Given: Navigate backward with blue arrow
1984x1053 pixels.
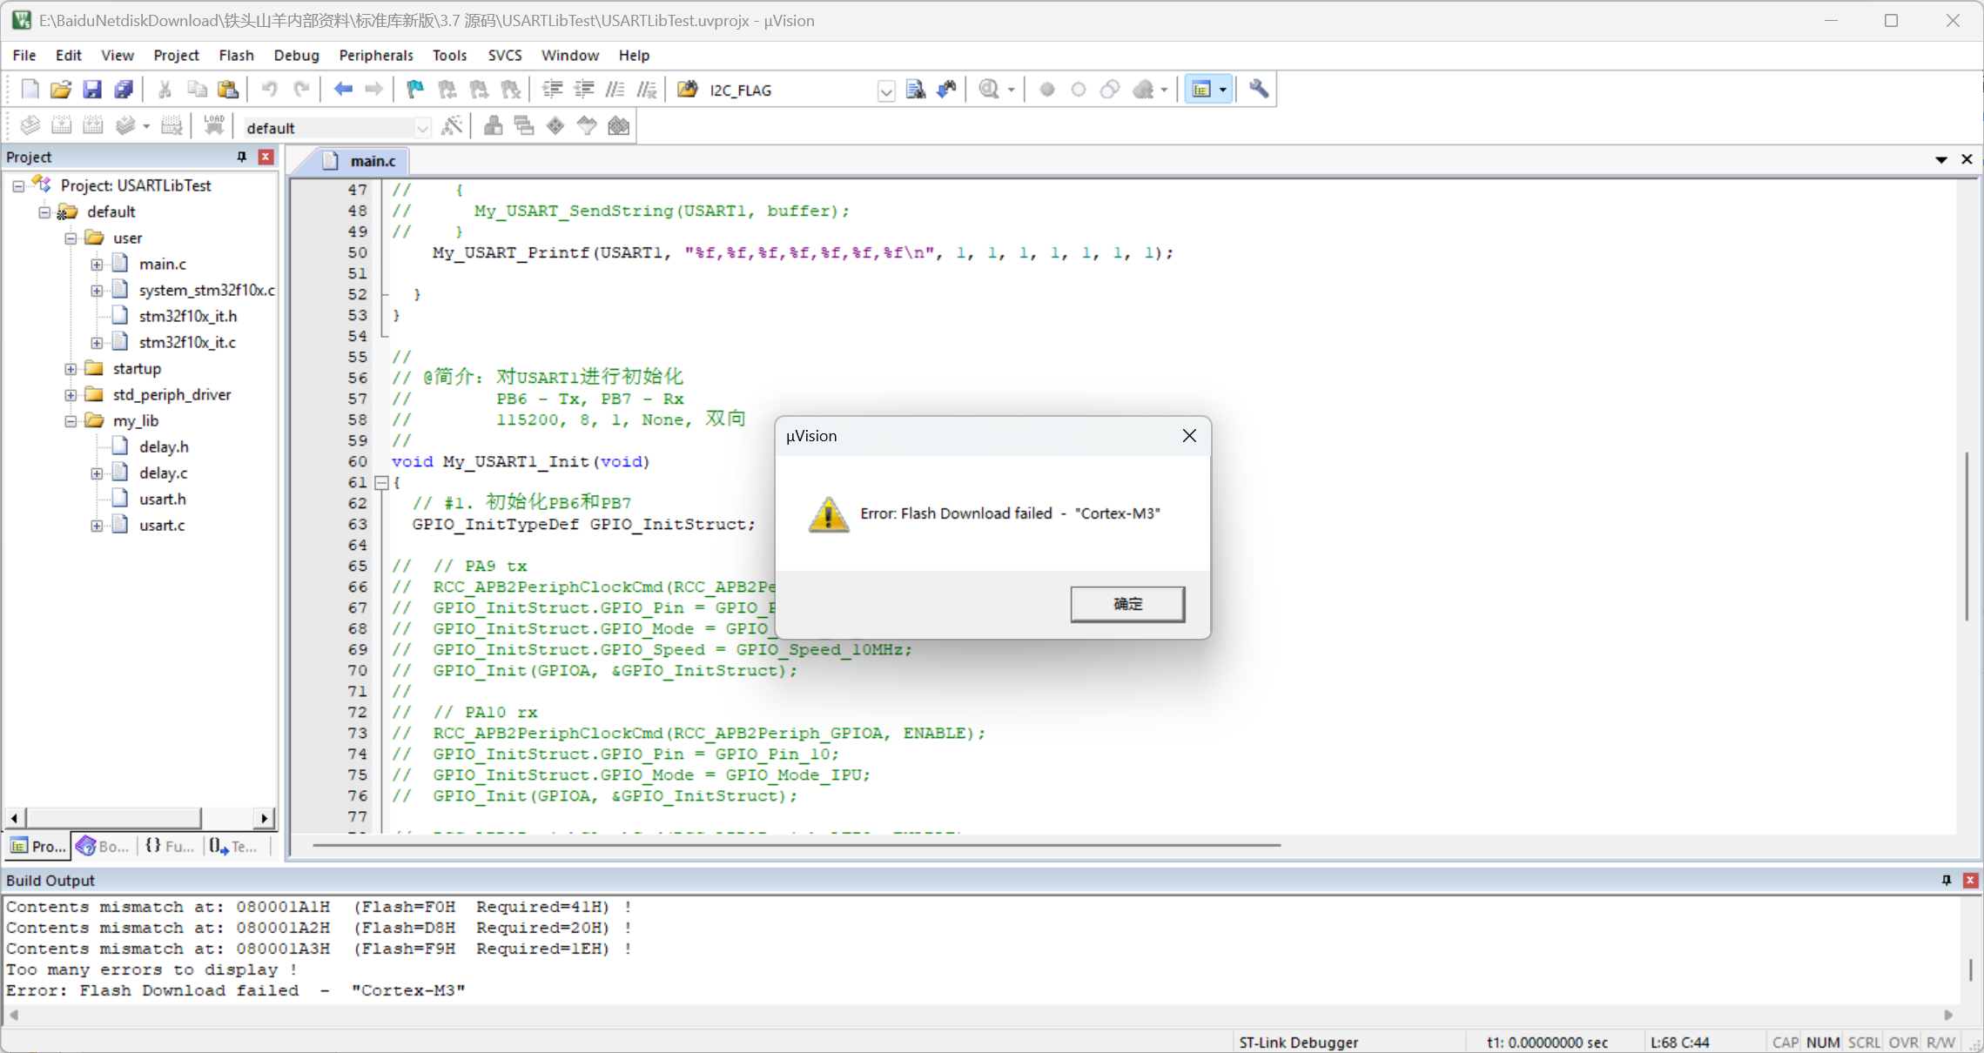Looking at the screenshot, I should click(x=343, y=90).
